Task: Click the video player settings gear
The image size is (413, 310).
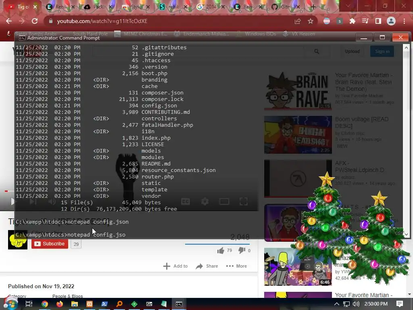Action: pyautogui.click(x=205, y=202)
